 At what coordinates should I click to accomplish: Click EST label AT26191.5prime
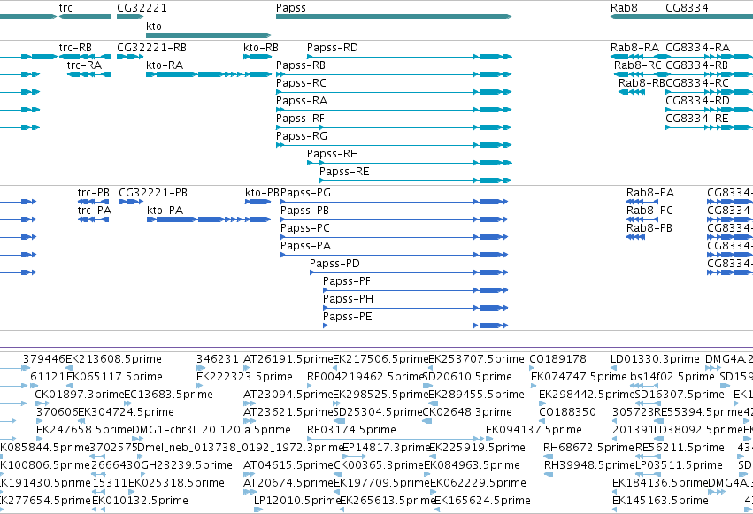coord(288,359)
